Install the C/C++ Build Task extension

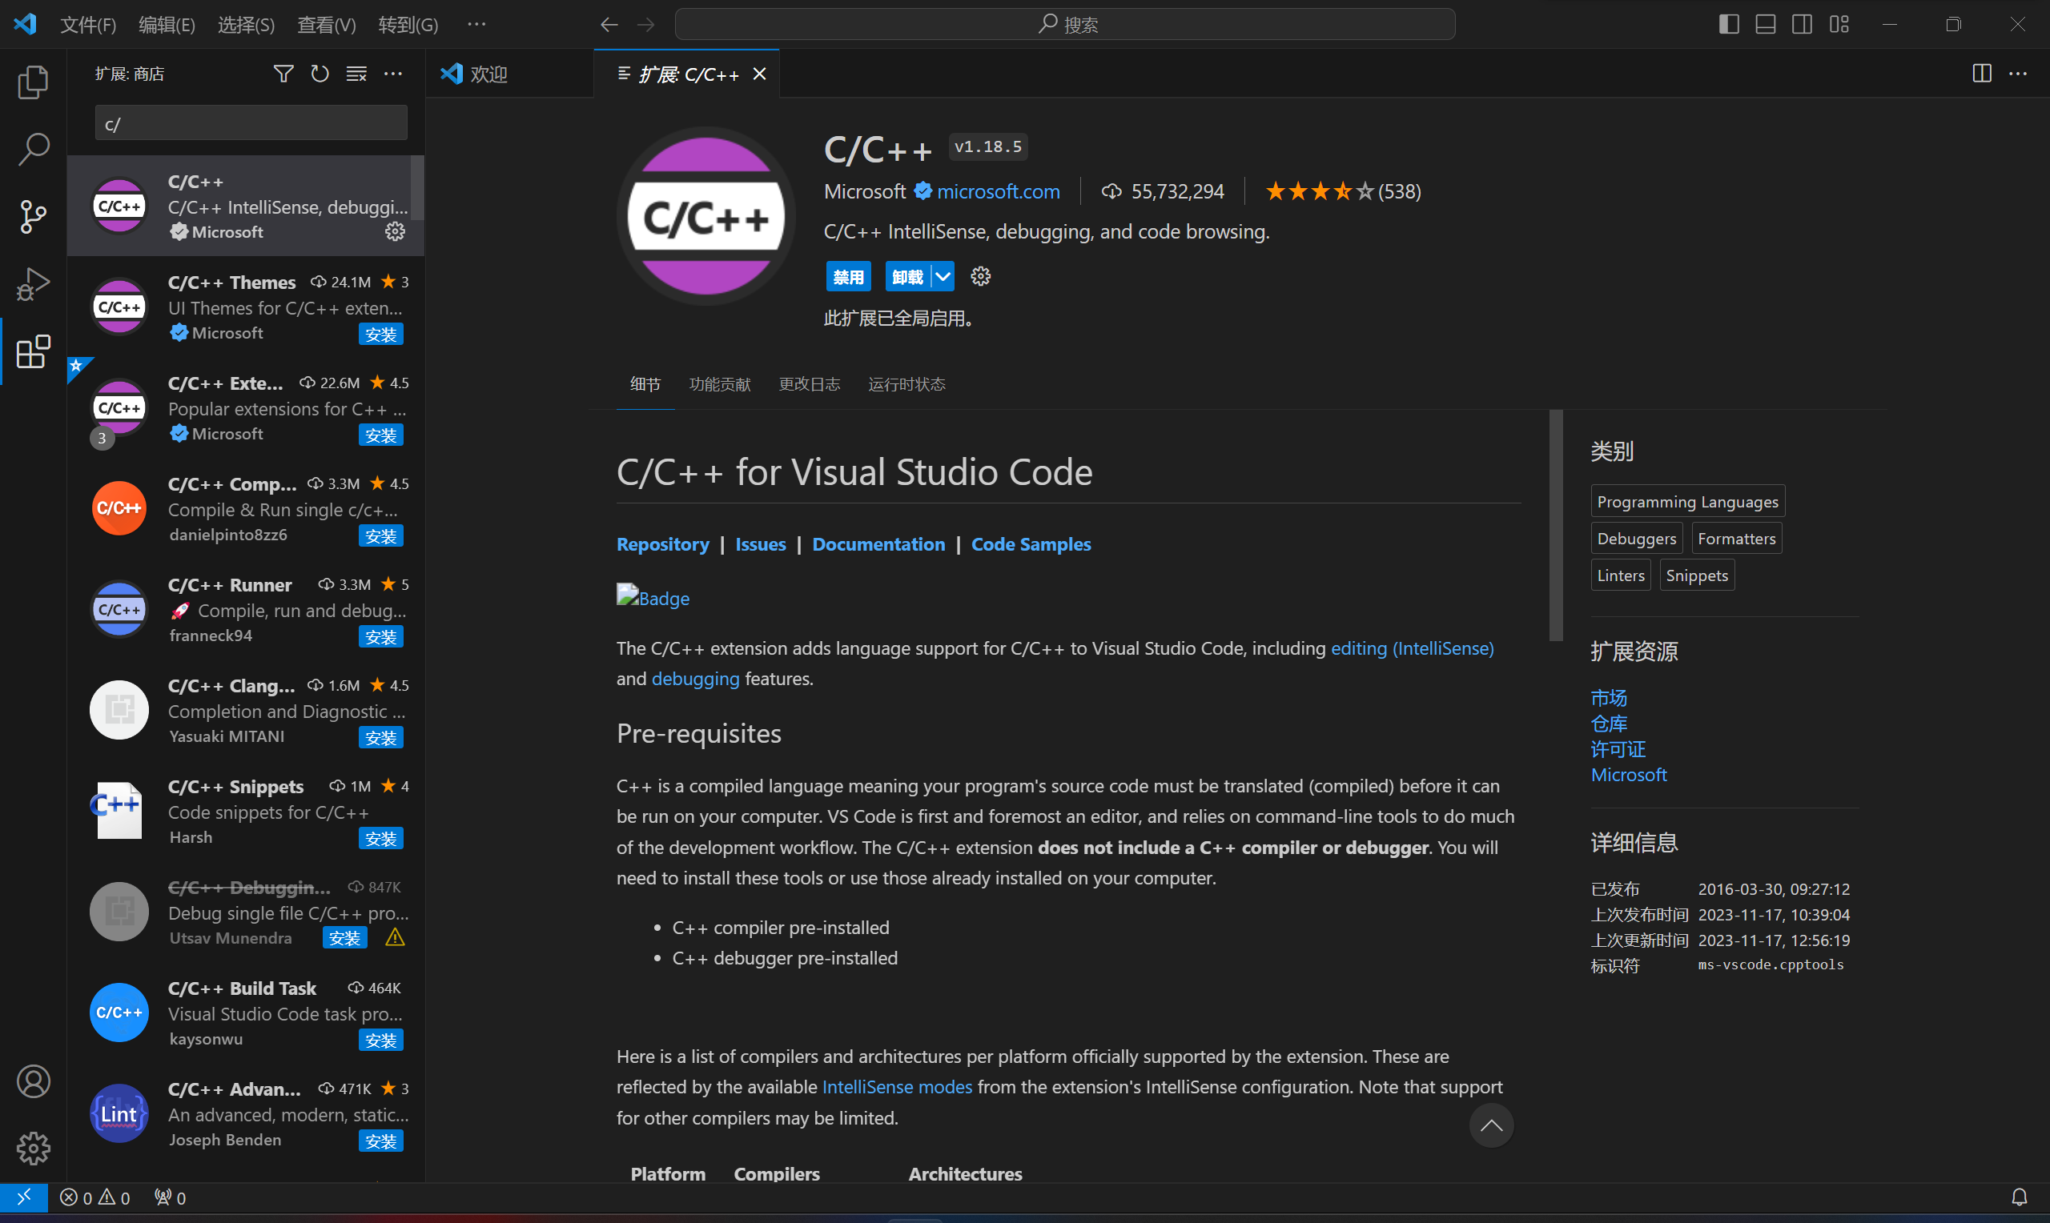(x=381, y=1040)
